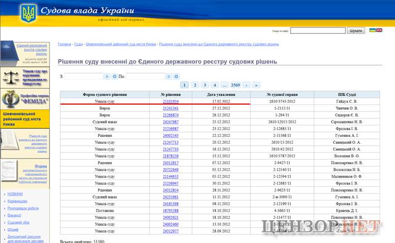Open 'Штраф' in the sidebar menu
Image resolution: width=395 pixels, height=243 pixels.
[x=13, y=229]
